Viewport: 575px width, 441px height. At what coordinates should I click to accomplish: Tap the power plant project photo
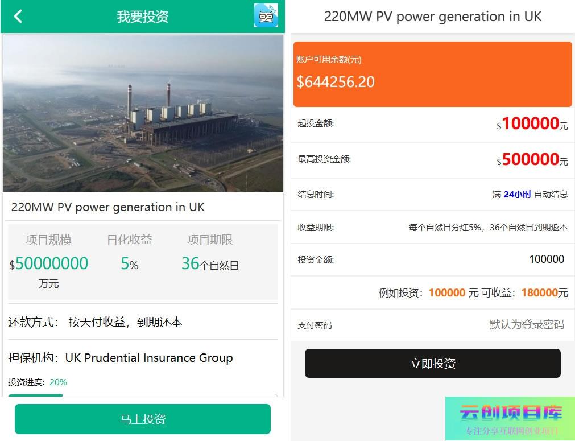click(x=143, y=113)
